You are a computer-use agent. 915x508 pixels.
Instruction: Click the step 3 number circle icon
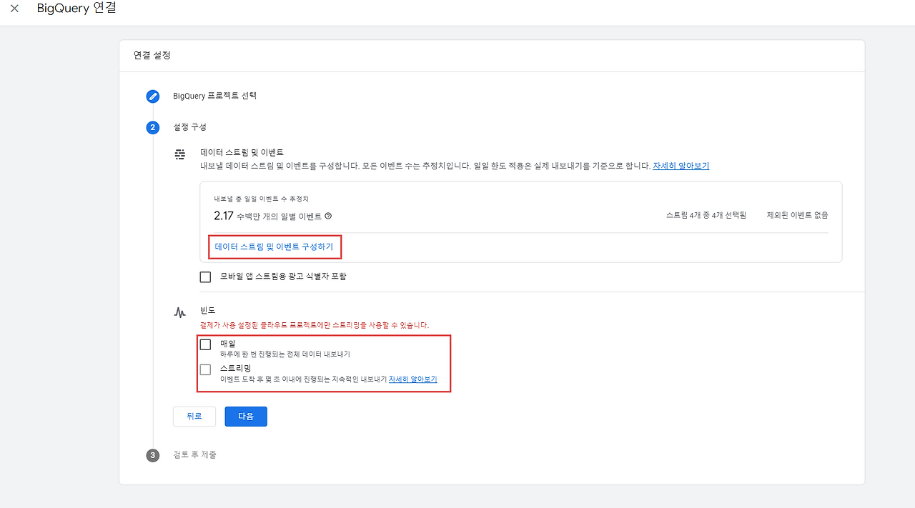pos(152,455)
